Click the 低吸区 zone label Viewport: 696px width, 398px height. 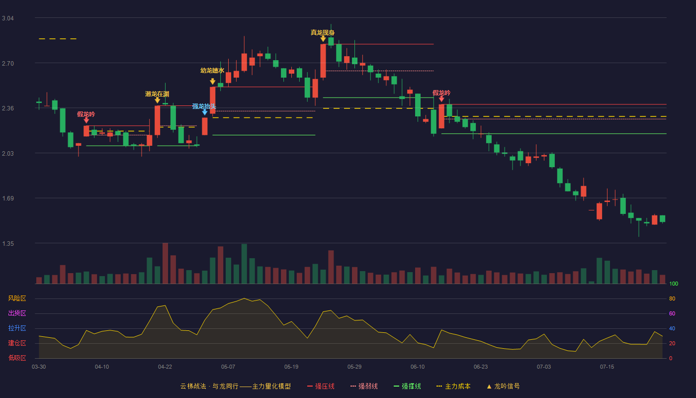(x=17, y=358)
